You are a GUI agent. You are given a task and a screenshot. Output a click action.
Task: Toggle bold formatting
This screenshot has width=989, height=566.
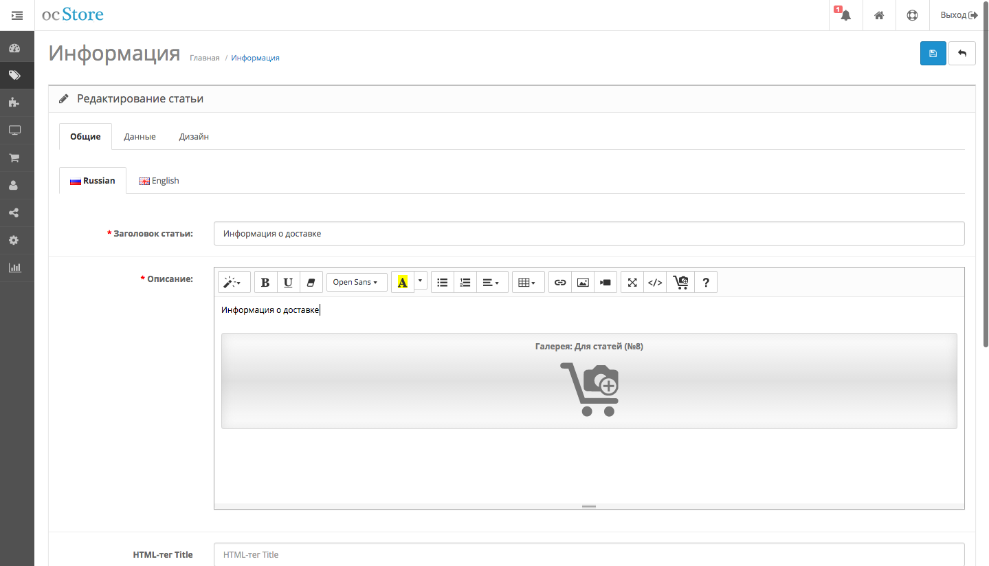265,282
